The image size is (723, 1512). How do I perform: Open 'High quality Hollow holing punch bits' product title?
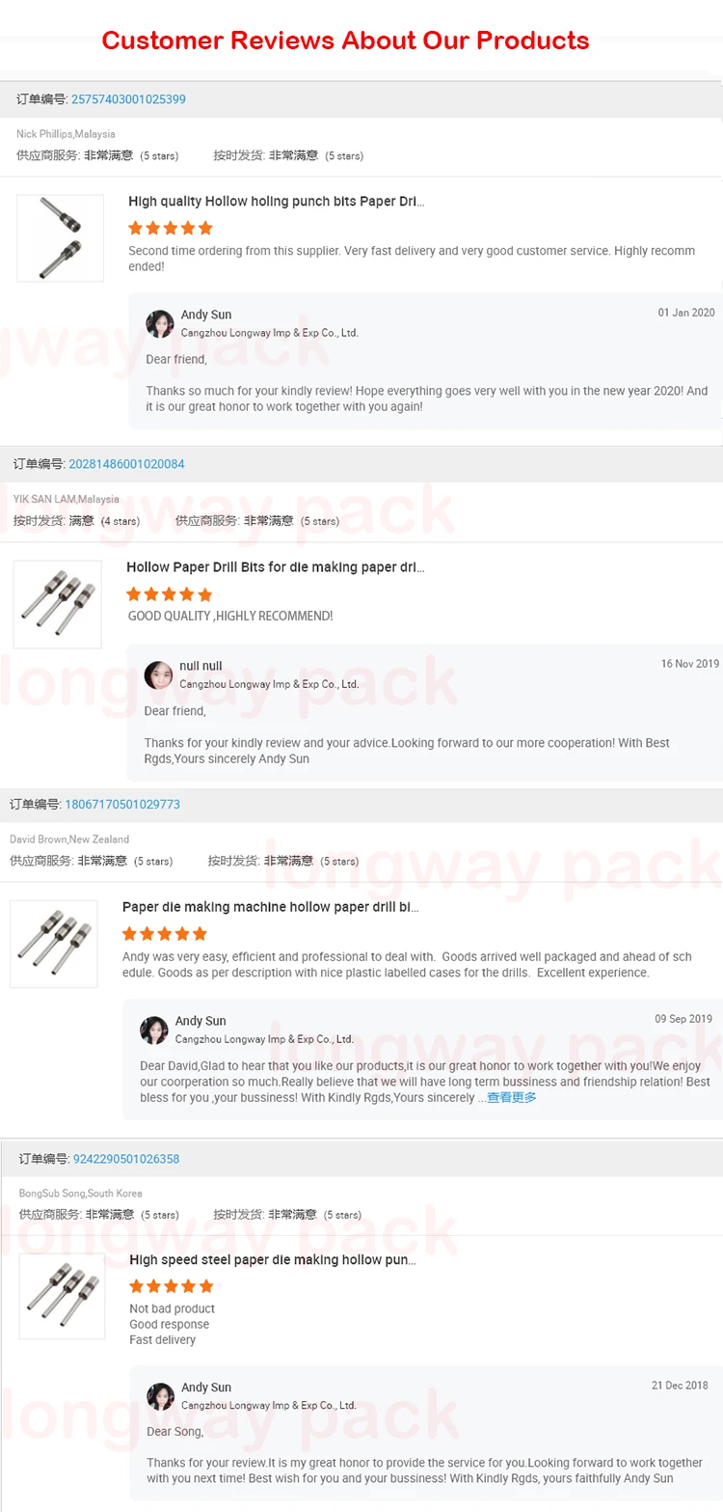[x=276, y=202]
